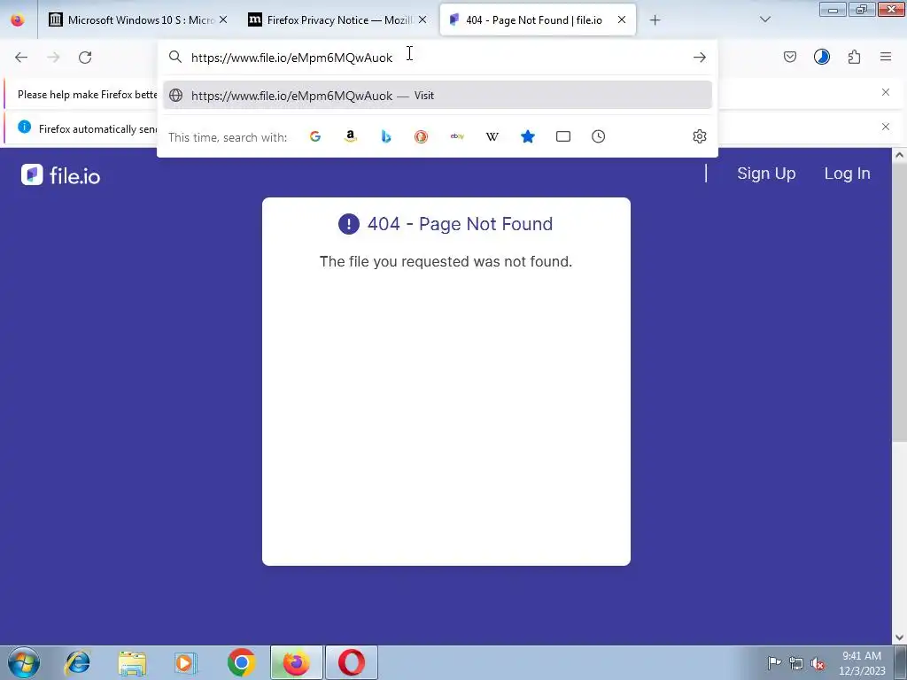Close the 404 file.io tab

pyautogui.click(x=622, y=19)
